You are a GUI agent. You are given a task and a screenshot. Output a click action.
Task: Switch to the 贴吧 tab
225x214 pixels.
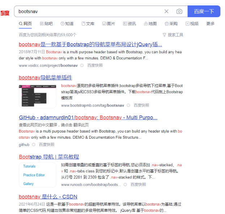(46, 24)
